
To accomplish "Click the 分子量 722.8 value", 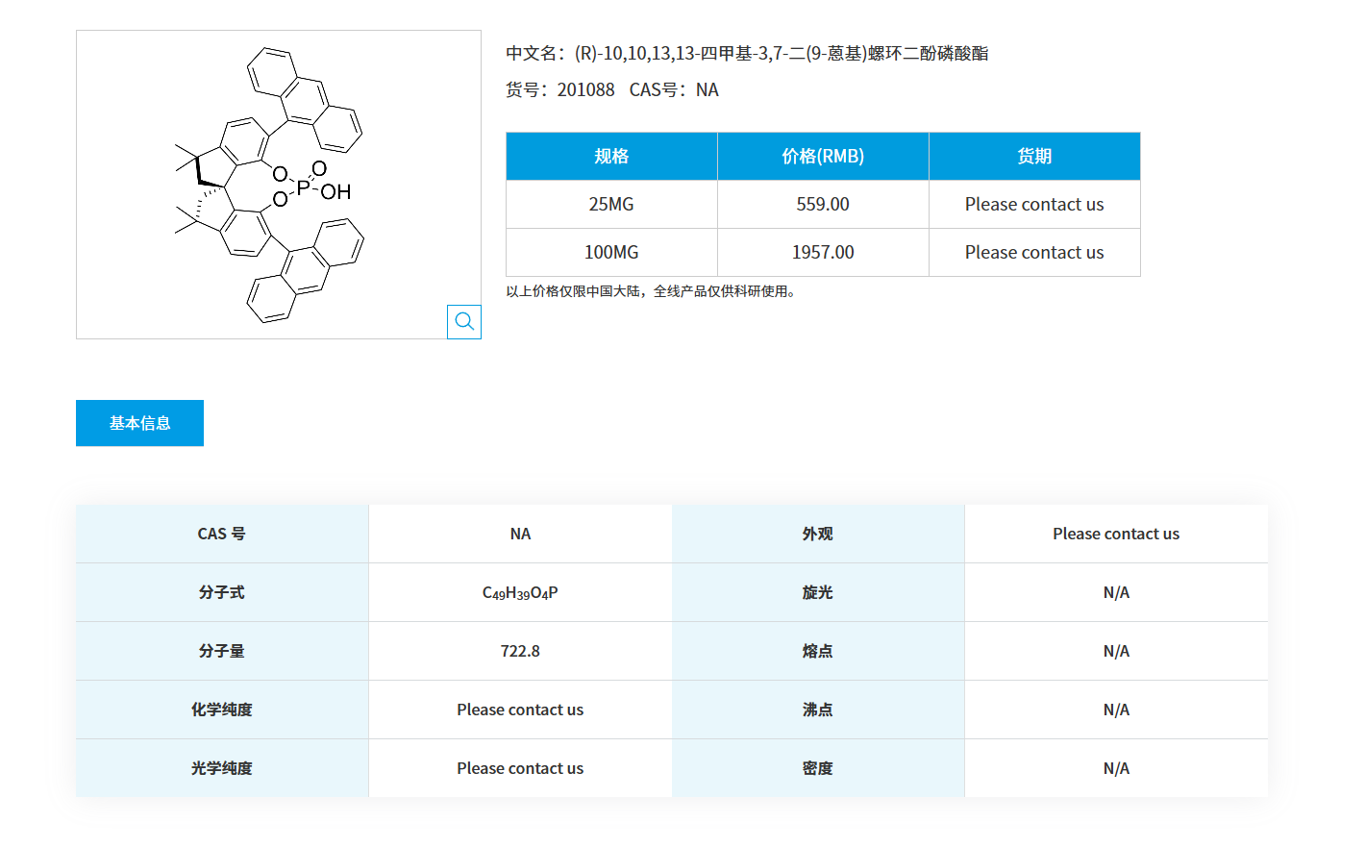I will 519,651.
